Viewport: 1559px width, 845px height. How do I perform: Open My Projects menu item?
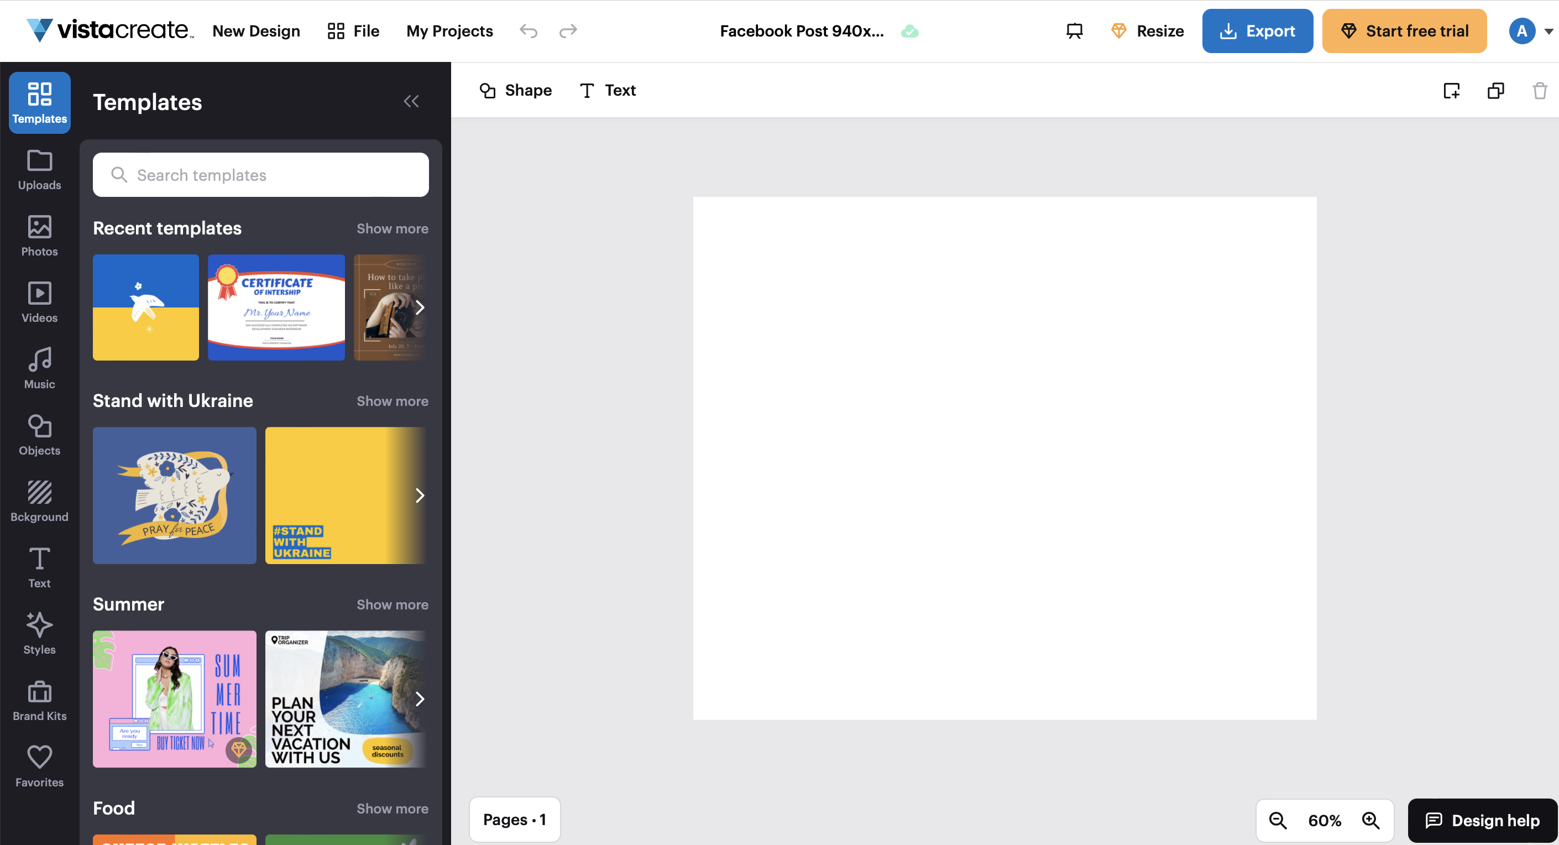coord(449,31)
